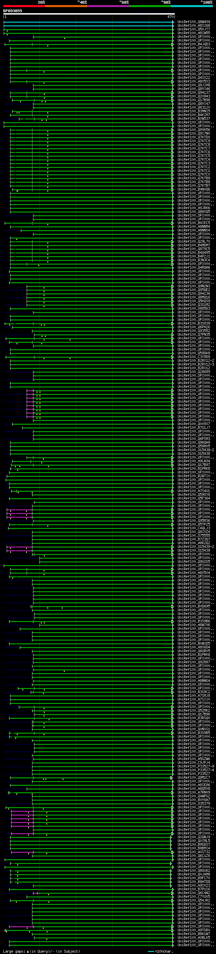Viewport: 216px width, 954px height.
Task: Open the UniRef100_A9JRK6 hit label
Action: pyautogui.click(x=194, y=208)
